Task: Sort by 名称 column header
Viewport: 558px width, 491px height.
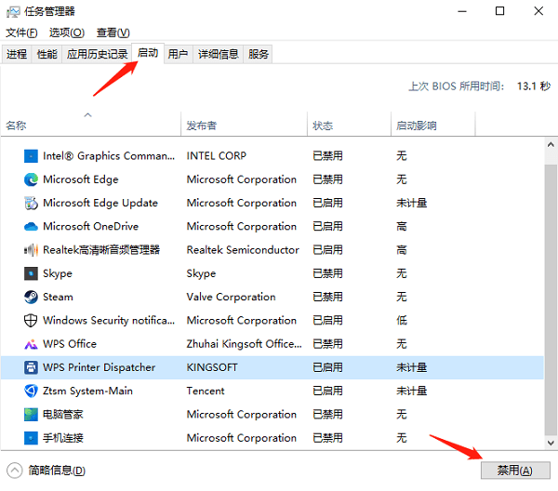Action: [x=89, y=126]
